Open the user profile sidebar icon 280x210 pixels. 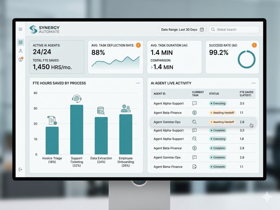20,51
